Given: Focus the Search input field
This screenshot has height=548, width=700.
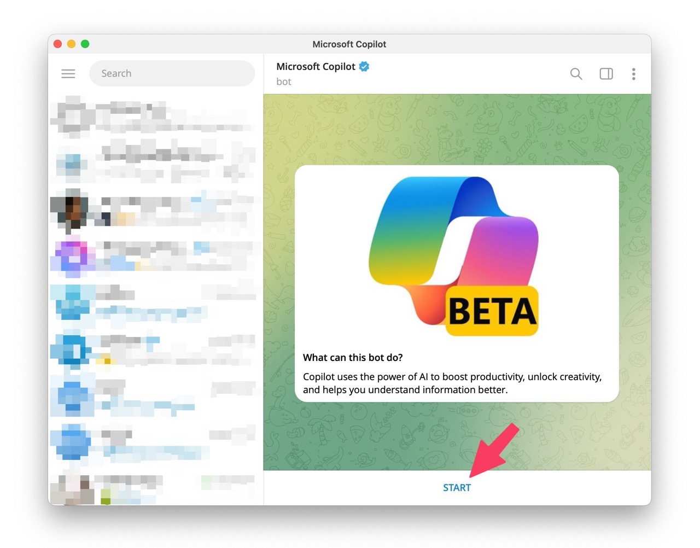Looking at the screenshot, I should click(x=172, y=73).
